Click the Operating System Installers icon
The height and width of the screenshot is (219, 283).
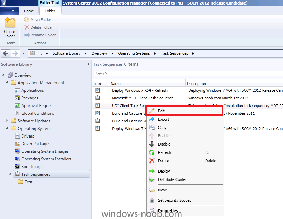click(x=17, y=159)
